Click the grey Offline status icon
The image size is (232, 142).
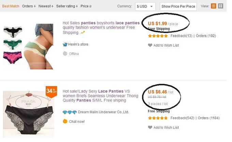pyautogui.click(x=65, y=53)
